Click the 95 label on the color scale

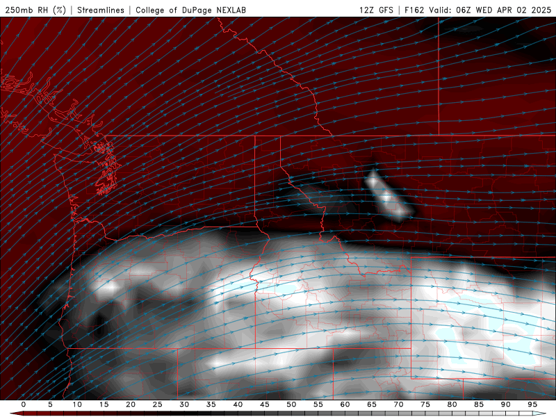tap(532, 404)
